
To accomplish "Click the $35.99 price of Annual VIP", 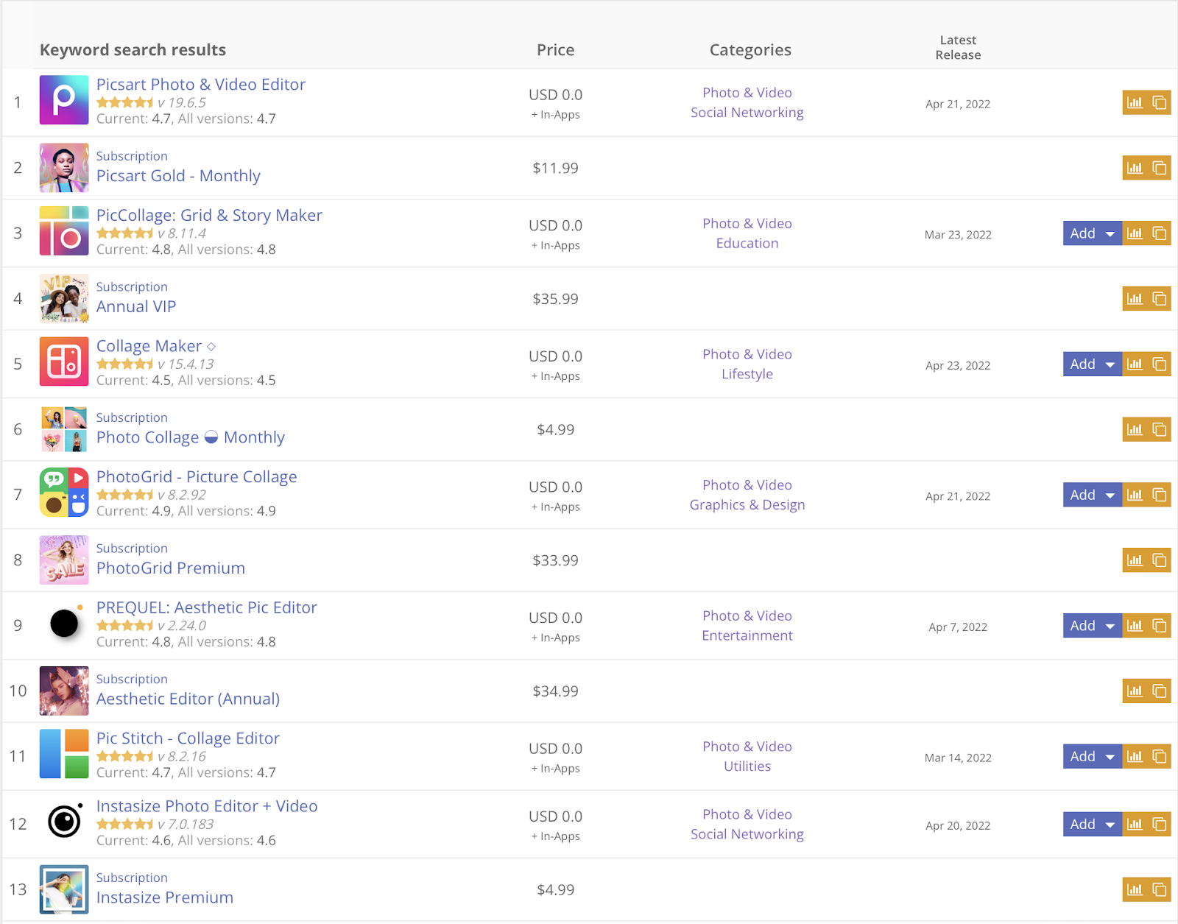I will (x=556, y=299).
